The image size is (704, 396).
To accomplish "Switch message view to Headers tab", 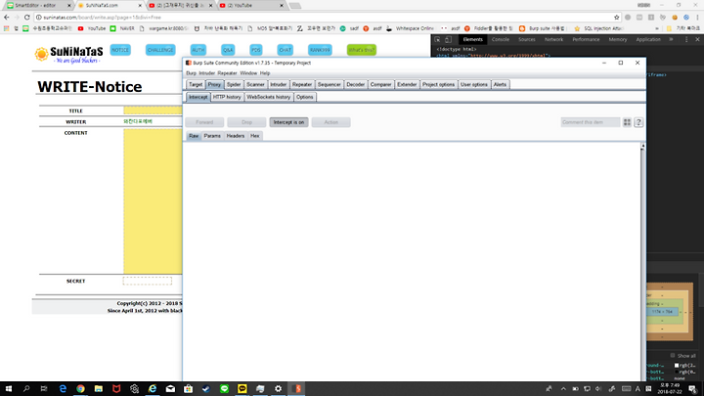I will point(236,136).
